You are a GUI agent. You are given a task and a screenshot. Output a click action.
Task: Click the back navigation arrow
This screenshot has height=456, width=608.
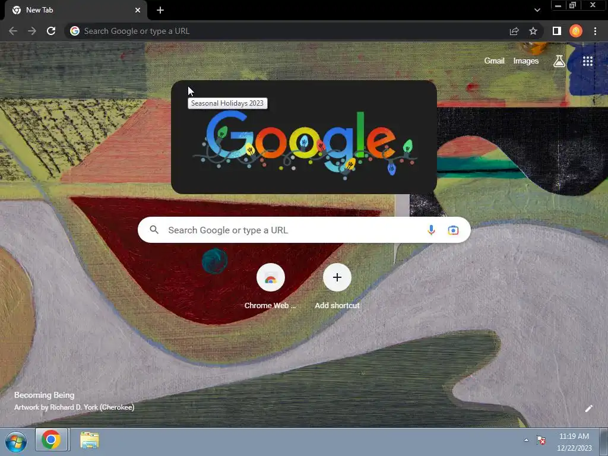(x=13, y=31)
